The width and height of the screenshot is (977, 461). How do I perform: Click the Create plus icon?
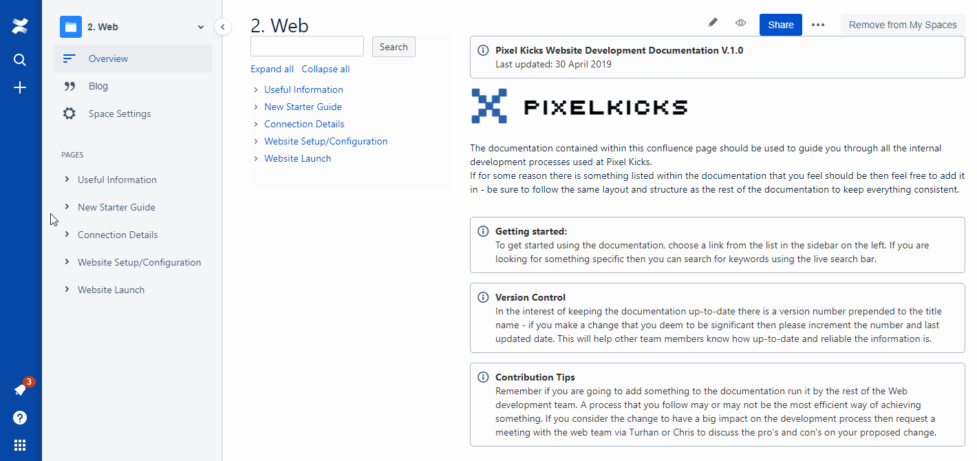click(20, 87)
